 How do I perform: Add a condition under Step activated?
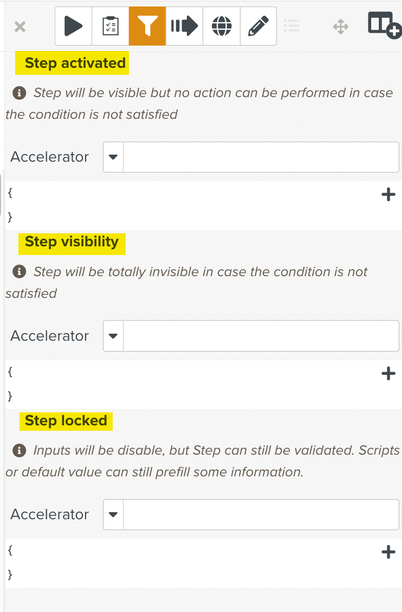[x=388, y=194]
